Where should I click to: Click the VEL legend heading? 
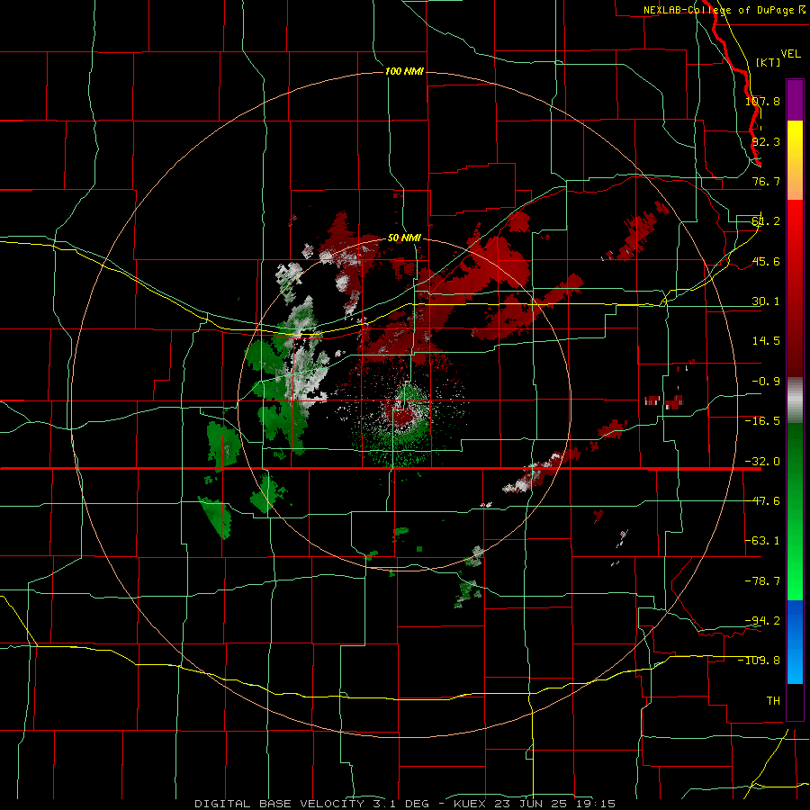point(791,54)
